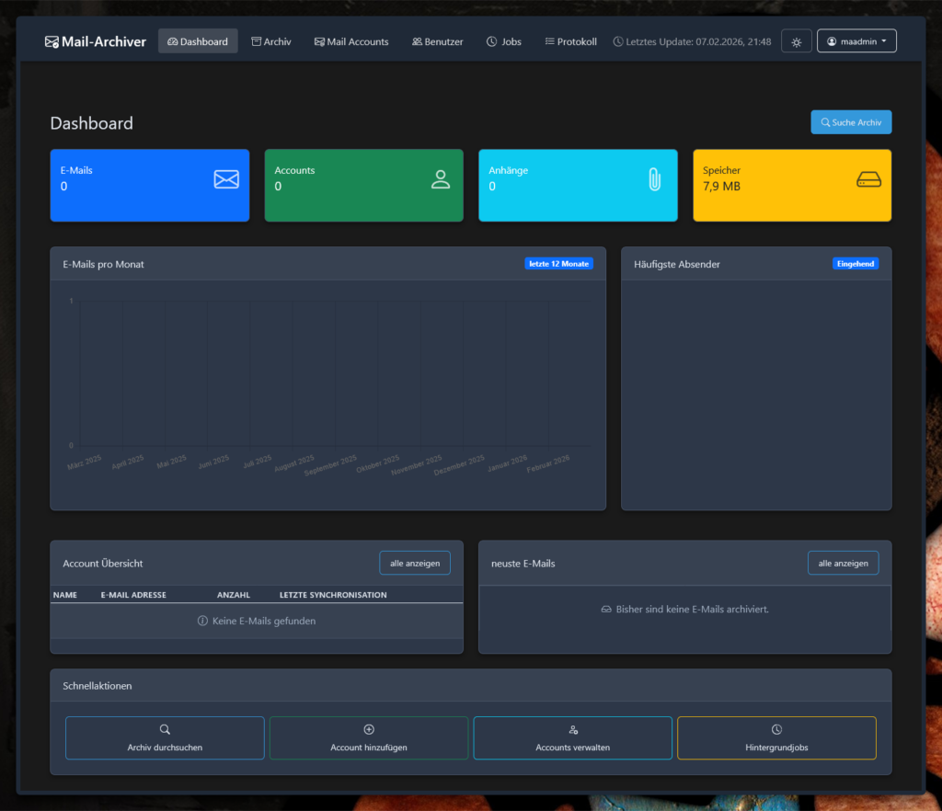This screenshot has height=811, width=942.
Task: Click the envelope icon in E-Mails card
Action: 226,179
